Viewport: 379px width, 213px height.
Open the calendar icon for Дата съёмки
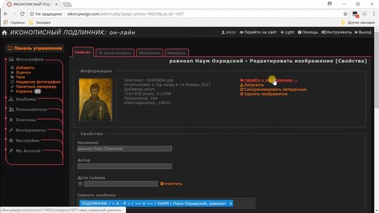point(81,184)
